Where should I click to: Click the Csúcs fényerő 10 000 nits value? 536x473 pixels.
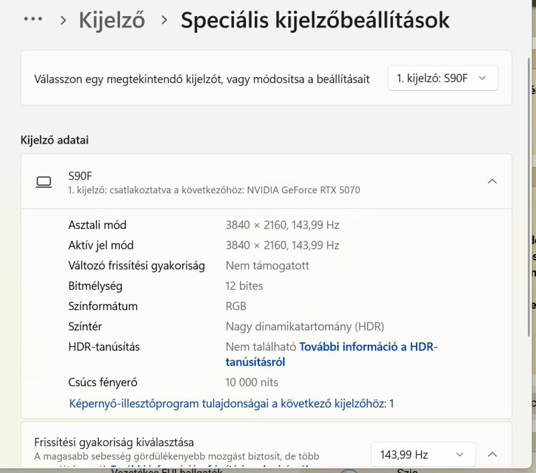click(252, 382)
